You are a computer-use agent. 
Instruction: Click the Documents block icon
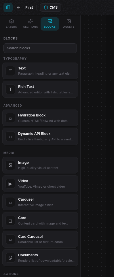tap(10, 258)
